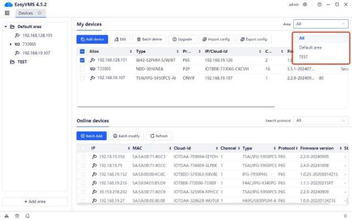This screenshot has height=220, width=352.
Task: Select Default area in the Area dropdown list
Action: [x=310, y=47]
